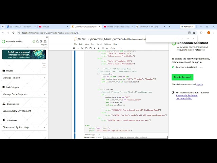The width and height of the screenshot is (217, 163).
Task: Click the Jupyter logo
Action: coord(80,39)
